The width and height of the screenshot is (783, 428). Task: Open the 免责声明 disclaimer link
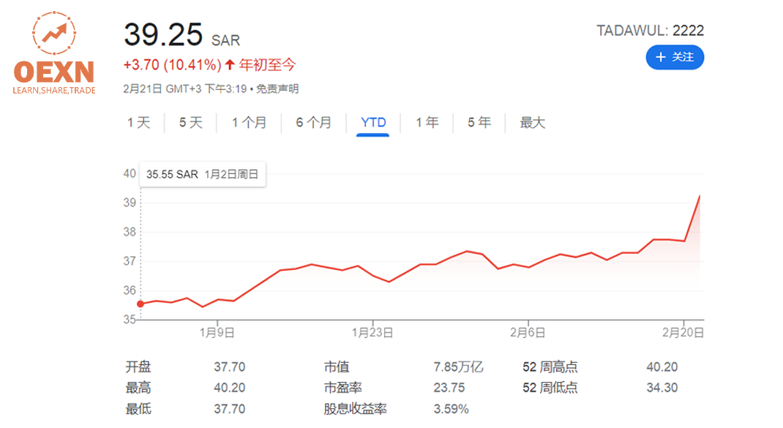click(277, 89)
